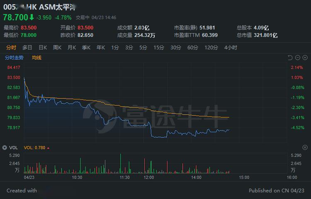311x199 pixels.
Task: Click the 总市值 value 321.801亿
Action: (x=265, y=35)
